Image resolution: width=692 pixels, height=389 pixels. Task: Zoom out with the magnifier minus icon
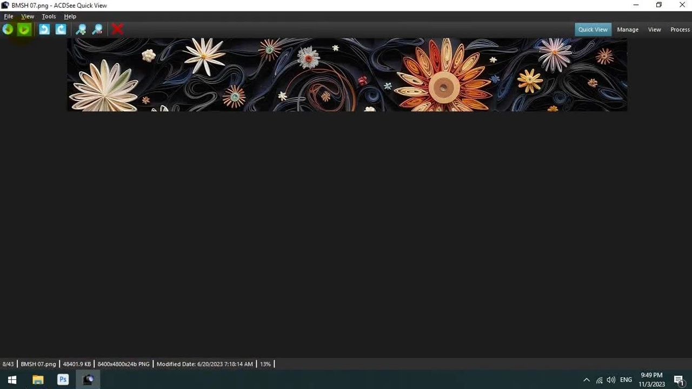coord(97,30)
